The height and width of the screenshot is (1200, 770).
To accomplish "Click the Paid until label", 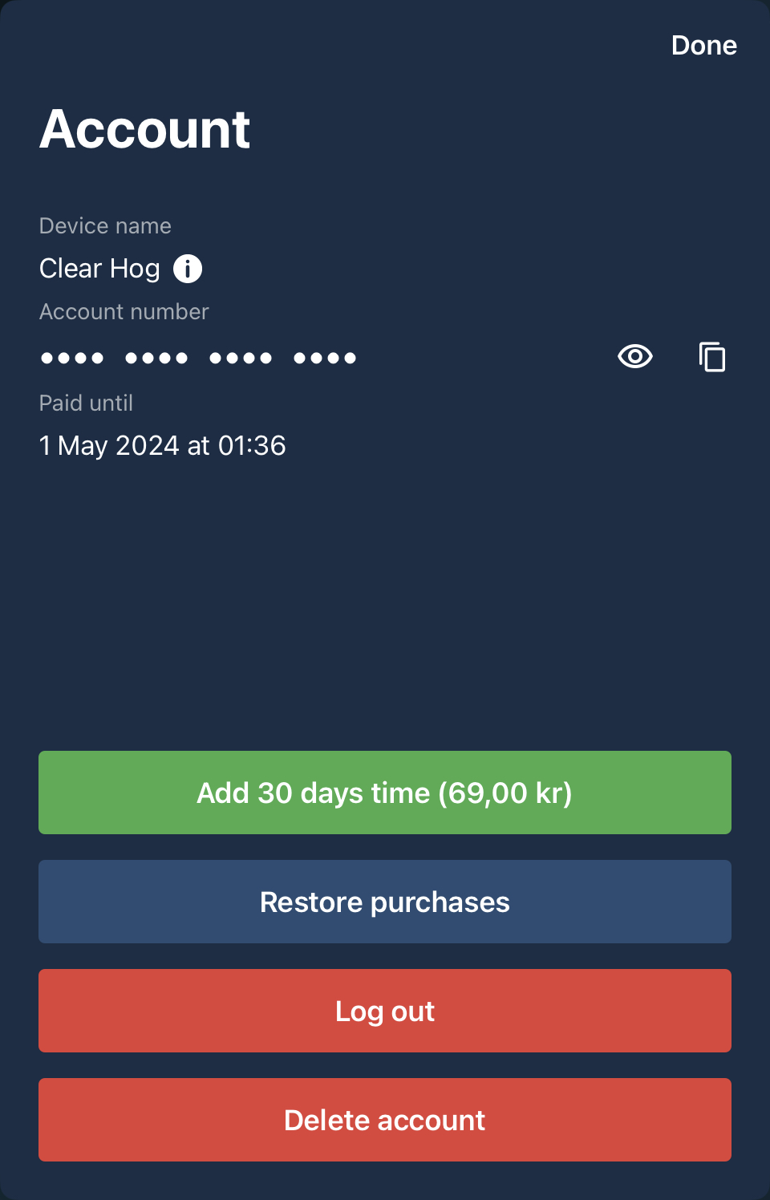I will (x=86, y=403).
